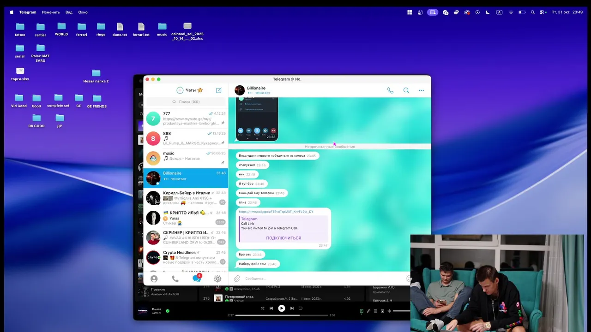Open the cartier folder on desktop
Screen dimensions: 591x332
[x=40, y=30]
